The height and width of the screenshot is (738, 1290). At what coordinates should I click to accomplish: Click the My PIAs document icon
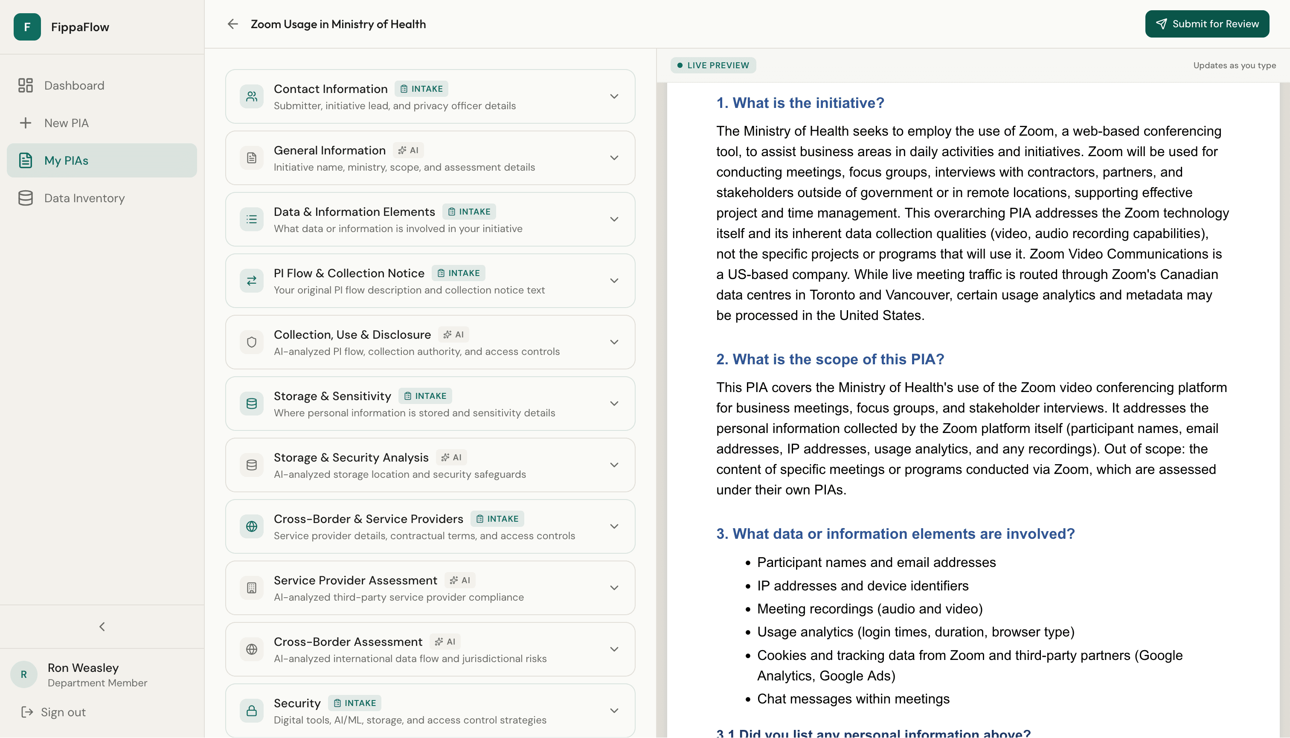[x=25, y=160]
